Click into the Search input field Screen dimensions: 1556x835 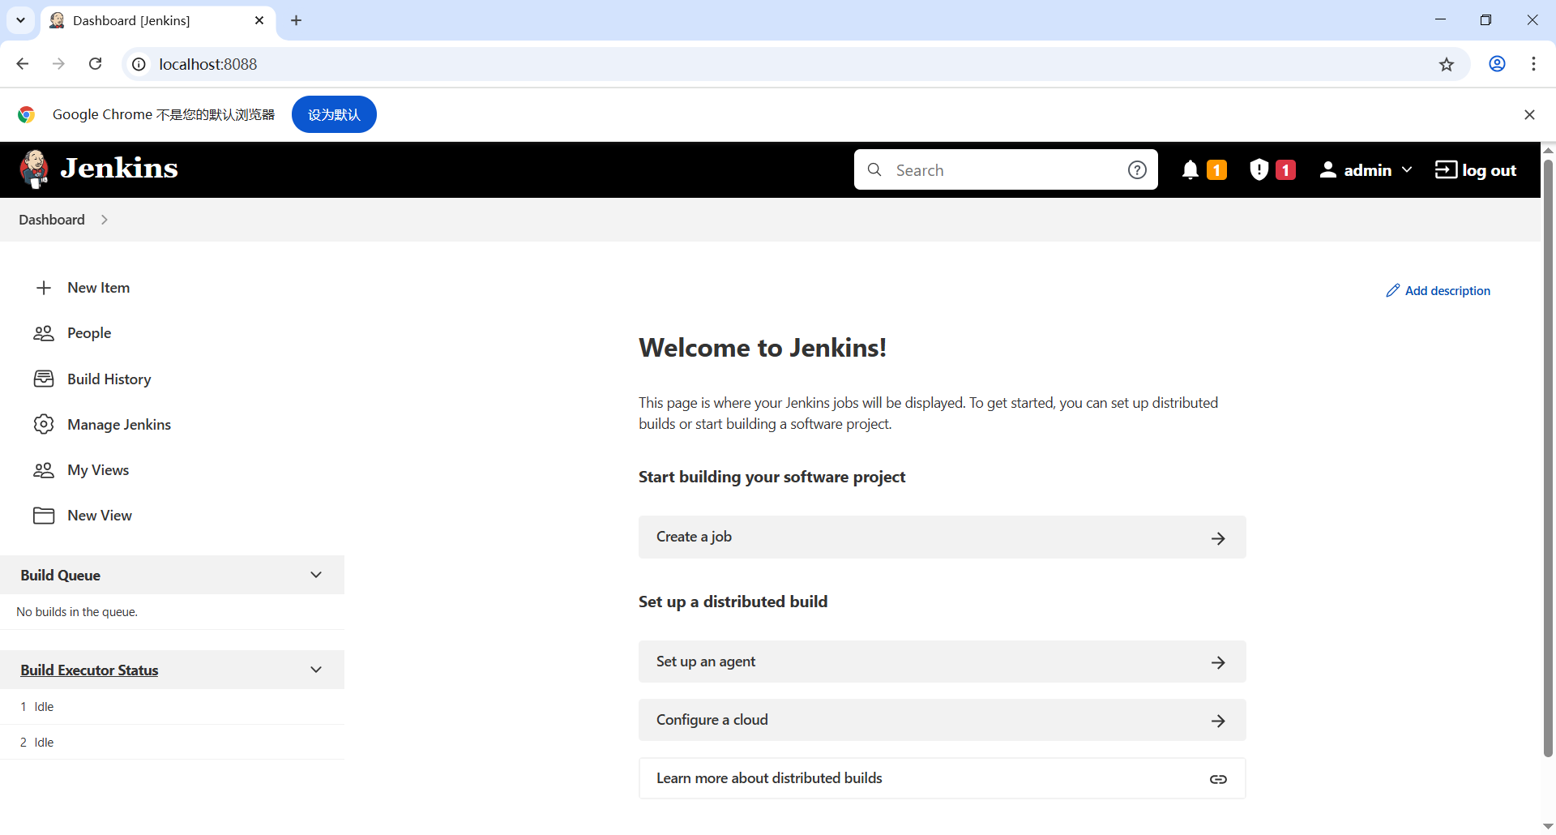1005,169
